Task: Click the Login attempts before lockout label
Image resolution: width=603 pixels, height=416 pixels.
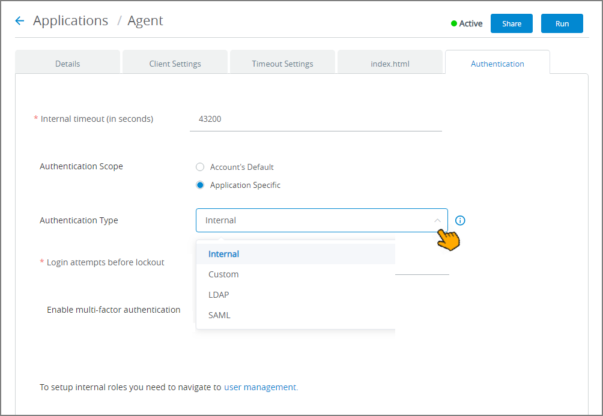Action: (105, 262)
